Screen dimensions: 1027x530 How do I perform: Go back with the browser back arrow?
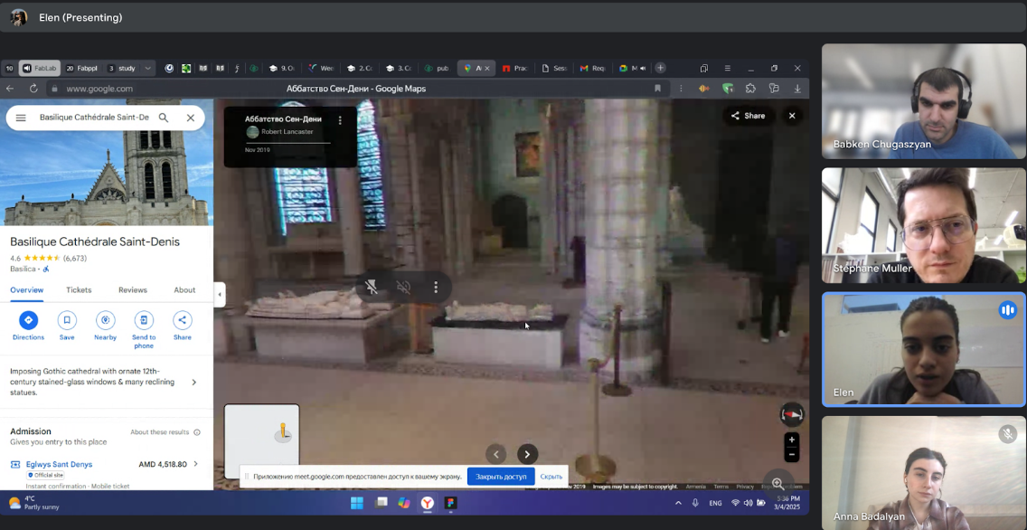click(10, 89)
